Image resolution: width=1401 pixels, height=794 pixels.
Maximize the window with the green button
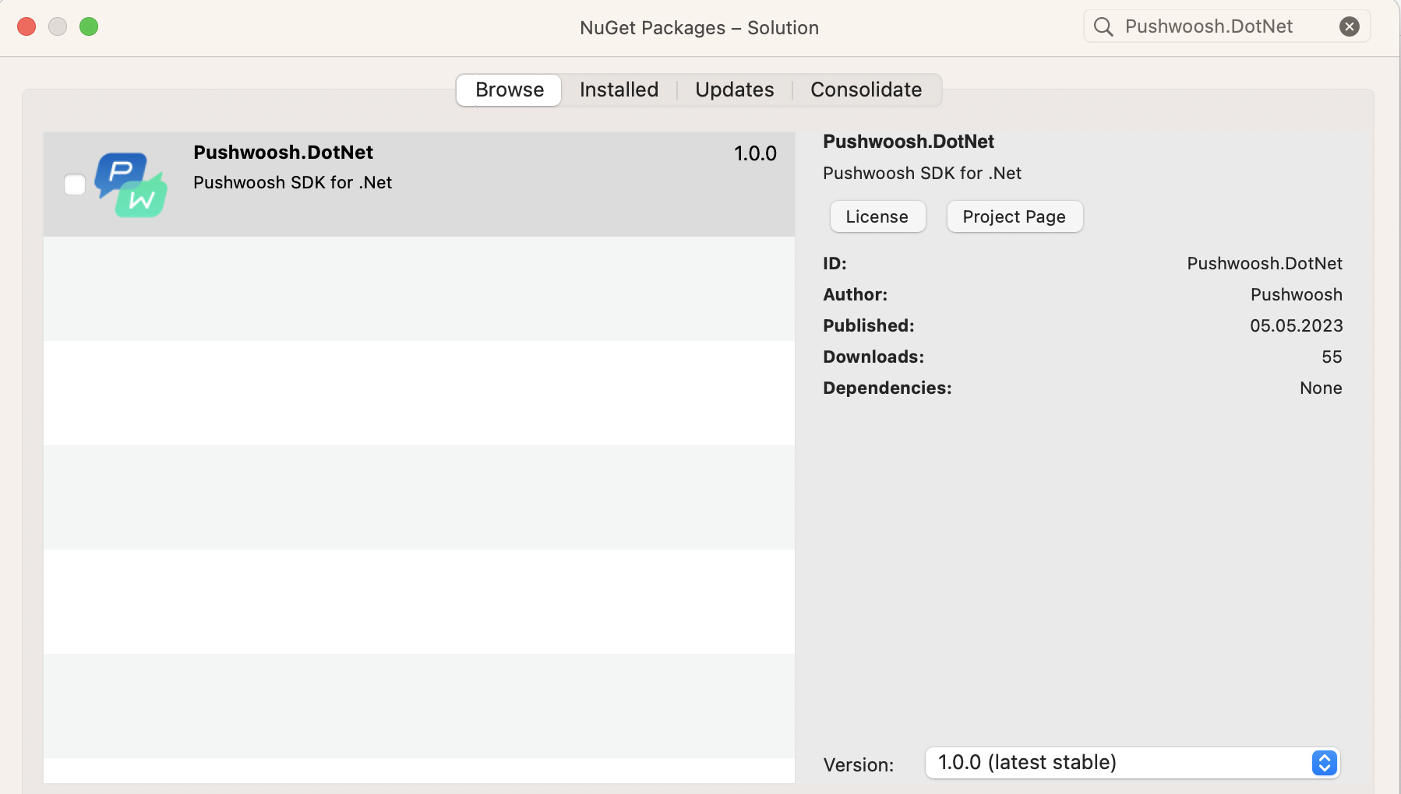[89, 27]
